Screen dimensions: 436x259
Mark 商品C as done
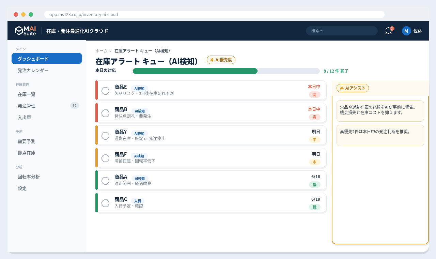click(x=106, y=203)
